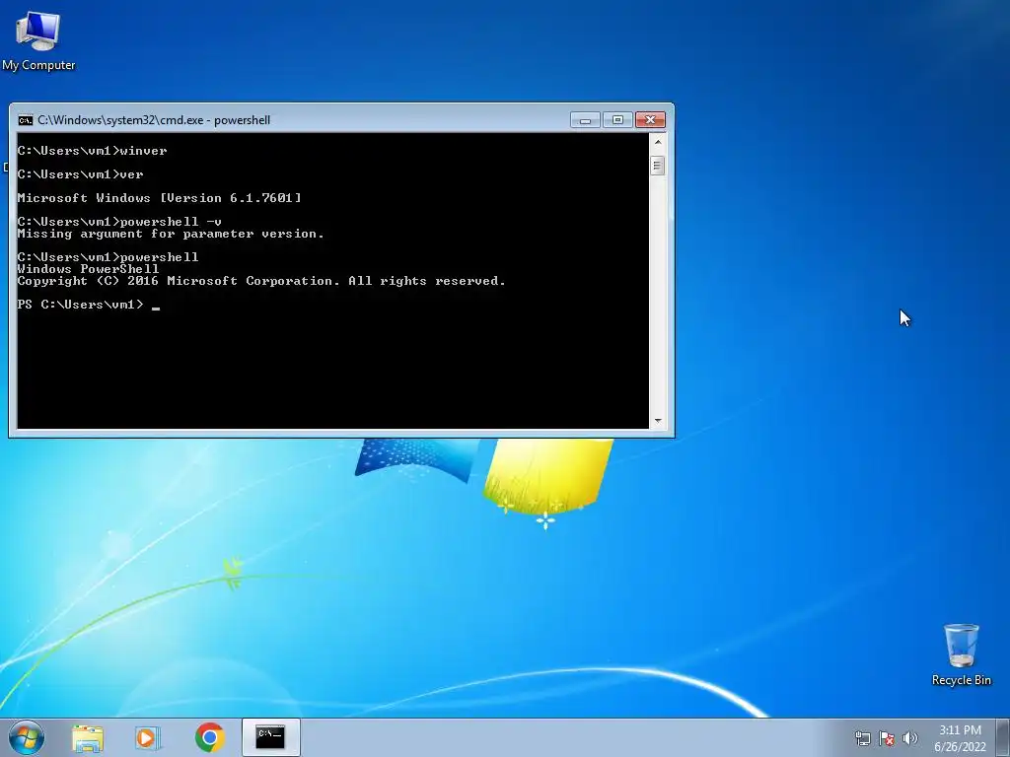Select the cmd.exe taskbar button

tap(270, 737)
